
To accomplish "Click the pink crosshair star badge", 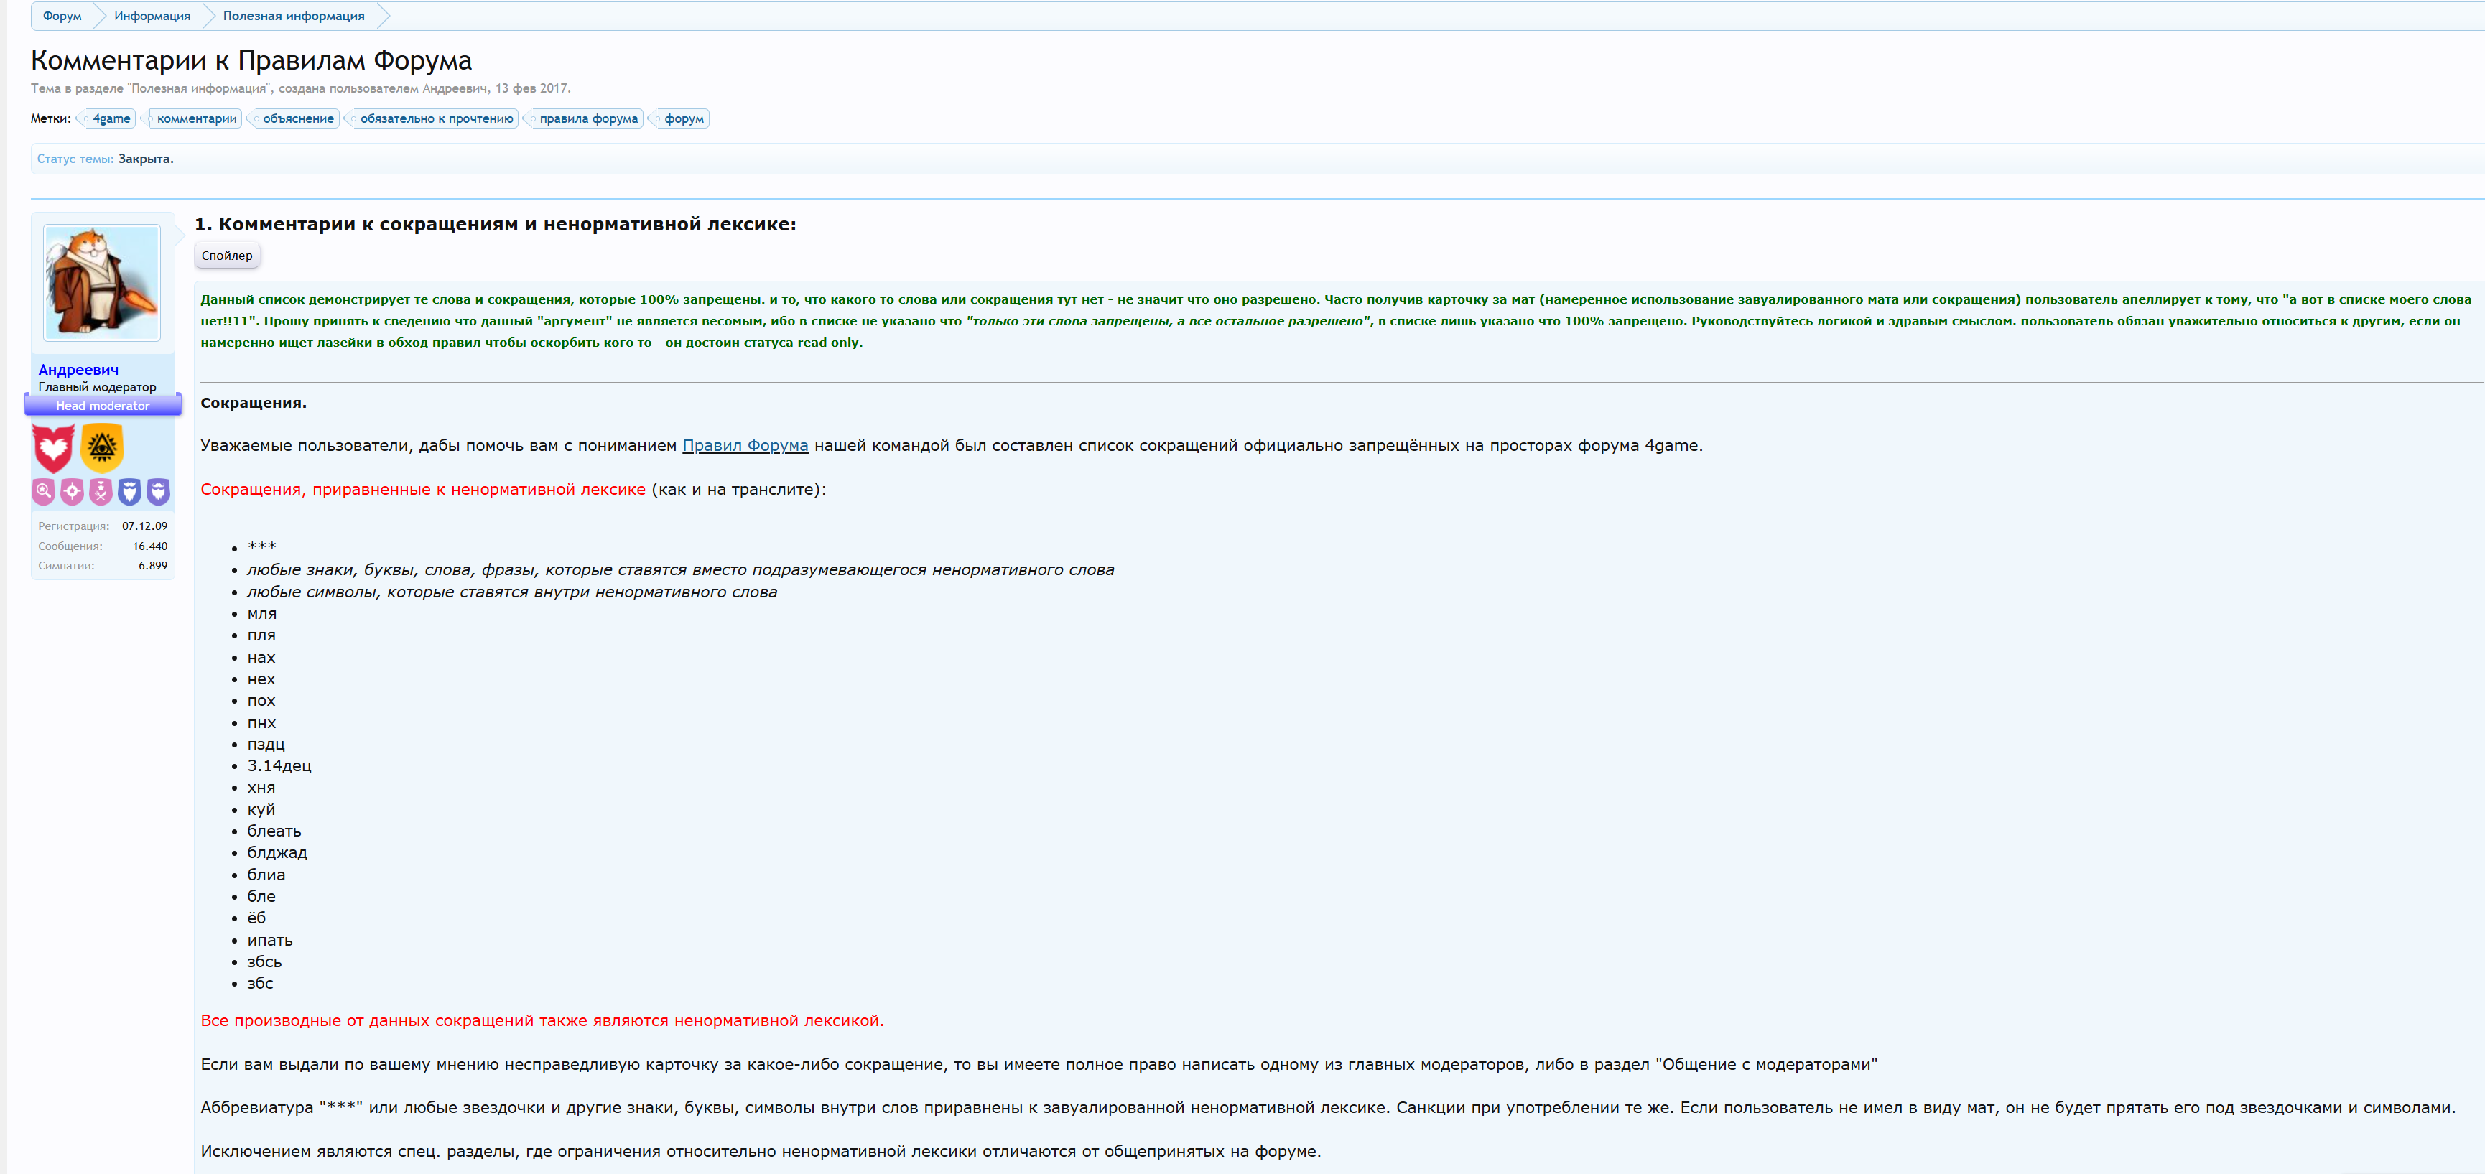I will click(73, 492).
